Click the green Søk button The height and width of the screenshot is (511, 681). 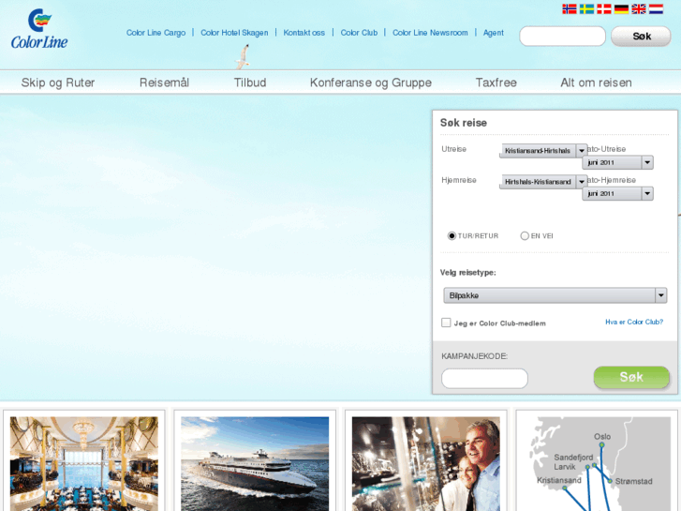631,377
